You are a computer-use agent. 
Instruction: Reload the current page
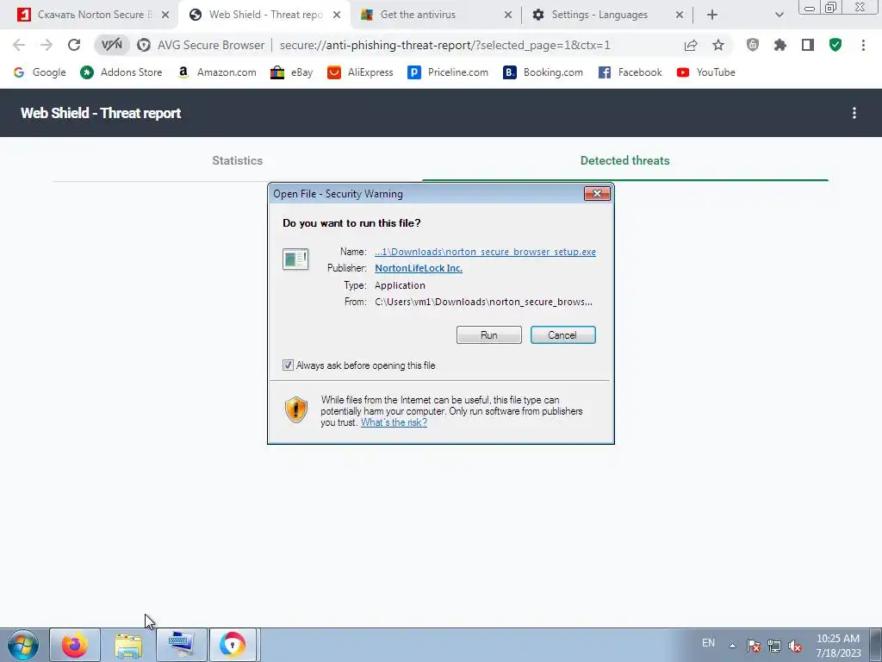[74, 45]
